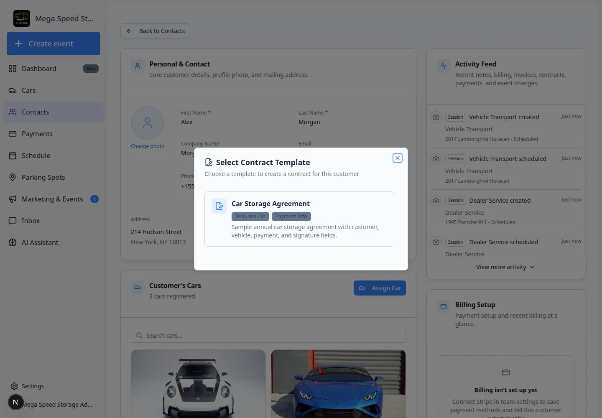Image resolution: width=602 pixels, height=418 pixels.
Task: Click the Last Name value Morgan
Action: 309,122
